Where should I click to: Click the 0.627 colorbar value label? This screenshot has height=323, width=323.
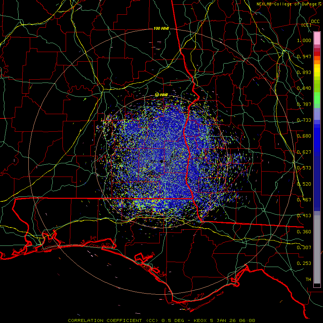pos(304,152)
